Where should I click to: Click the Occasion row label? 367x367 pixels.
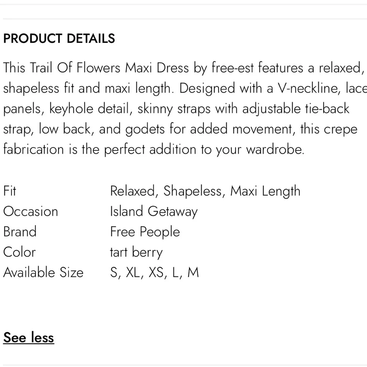[x=30, y=211]
